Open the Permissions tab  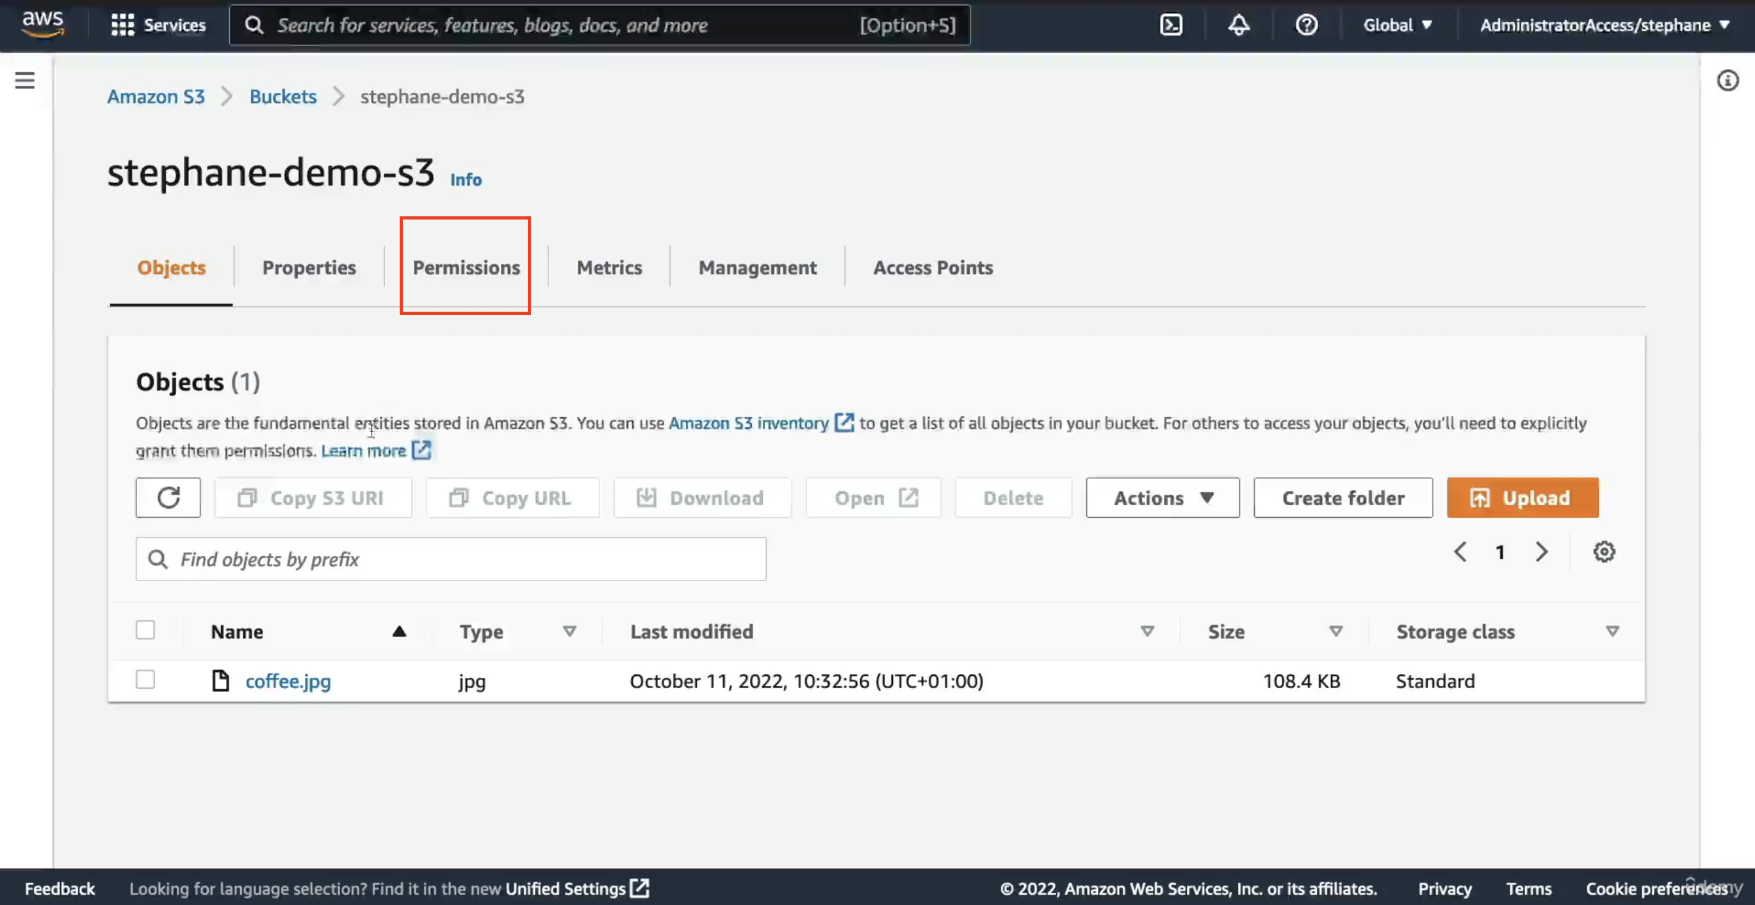click(x=466, y=268)
